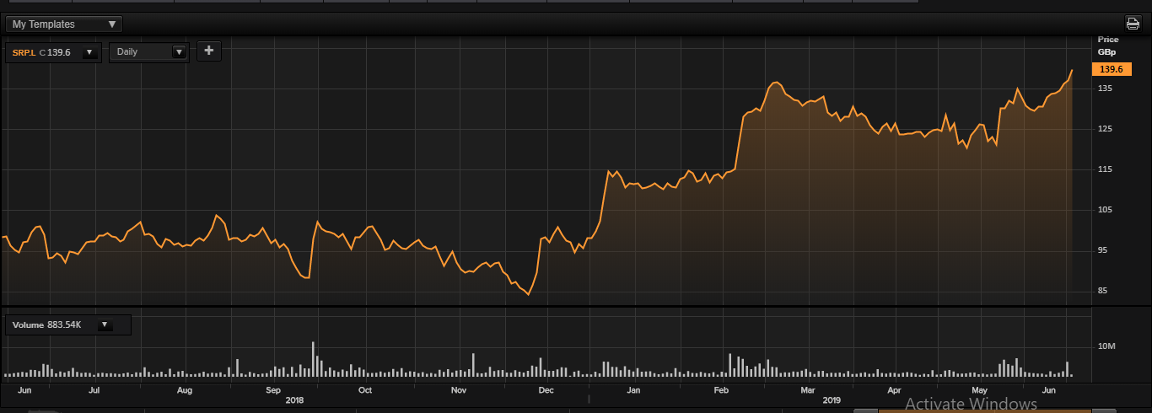Click the Sep month label on the time axis
Image resolution: width=1152 pixels, height=413 pixels.
tap(273, 390)
